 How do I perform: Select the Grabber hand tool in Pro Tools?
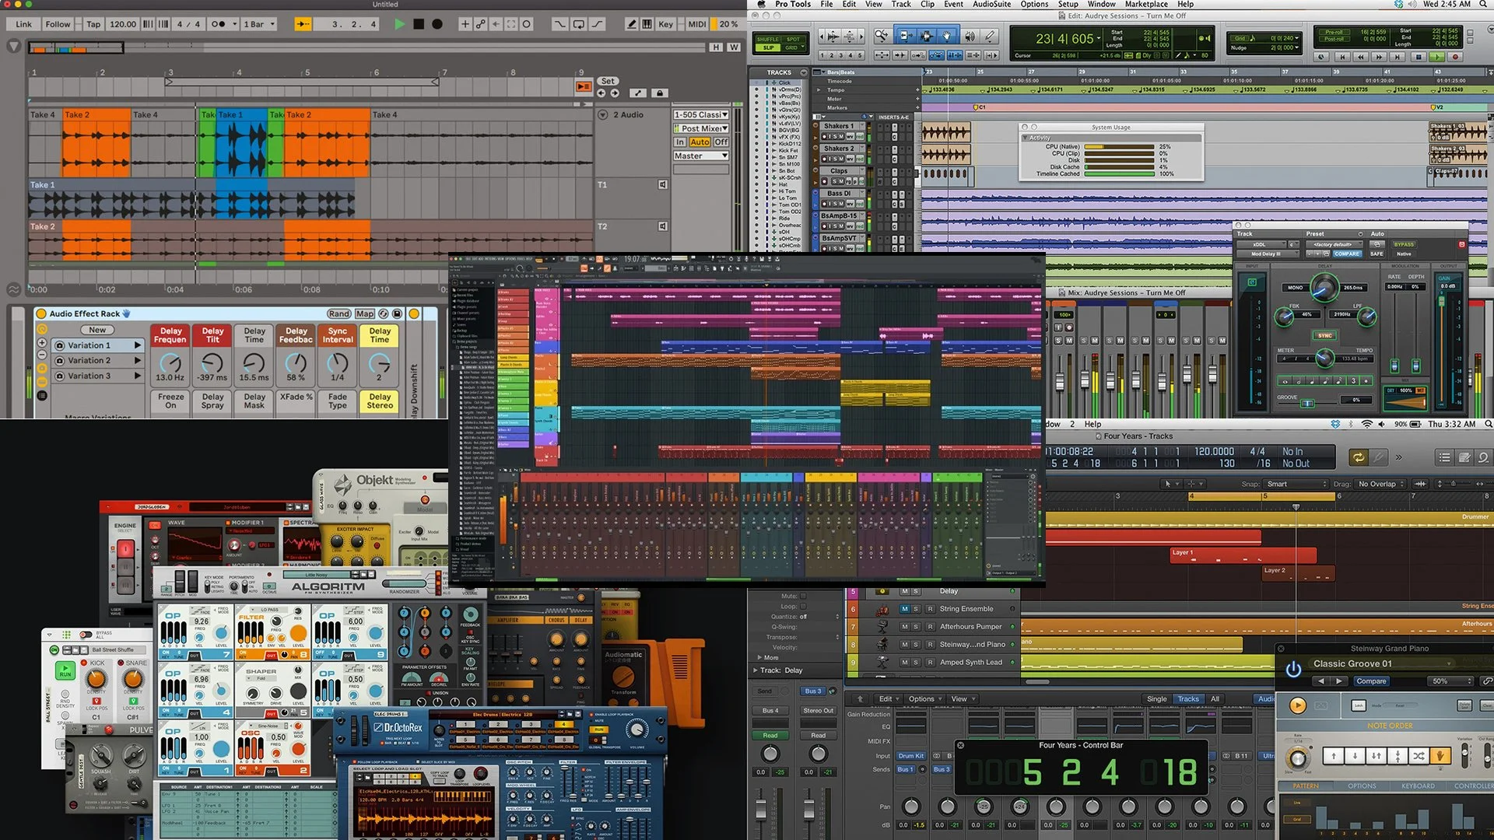(x=947, y=37)
